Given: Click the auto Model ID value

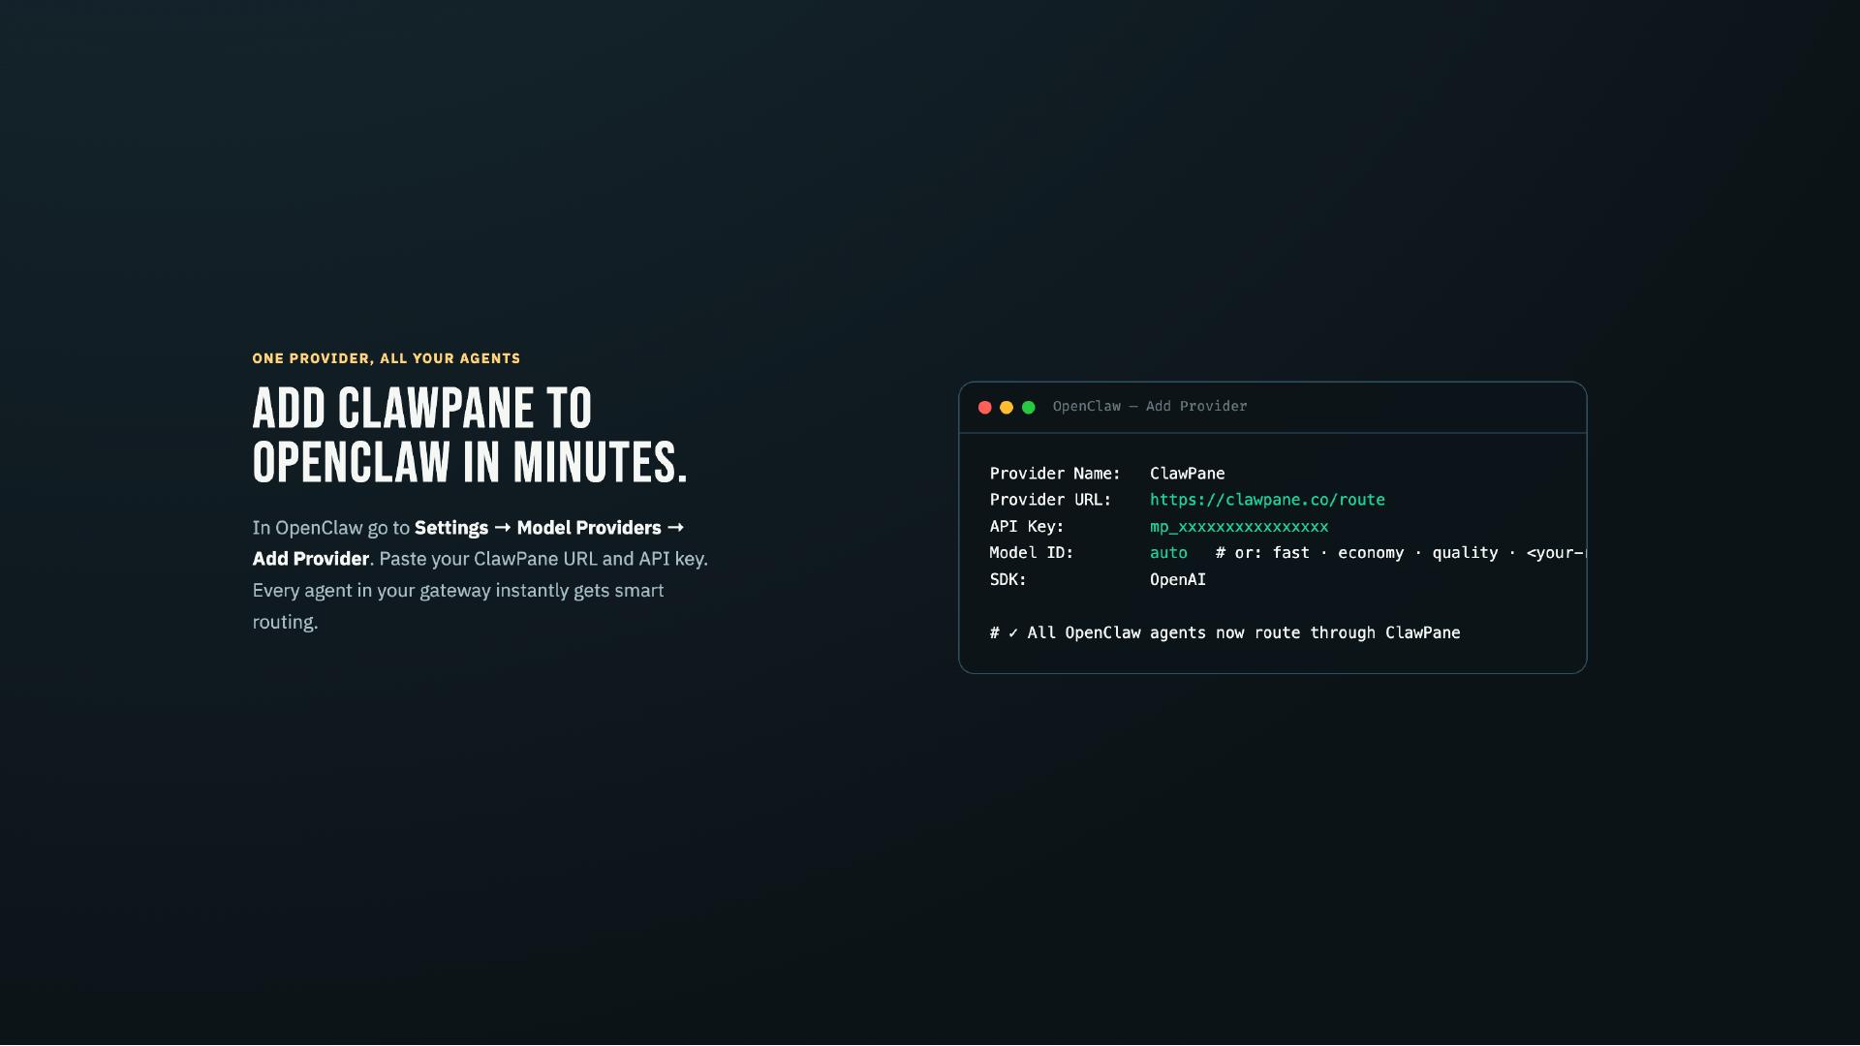Looking at the screenshot, I should 1168,553.
